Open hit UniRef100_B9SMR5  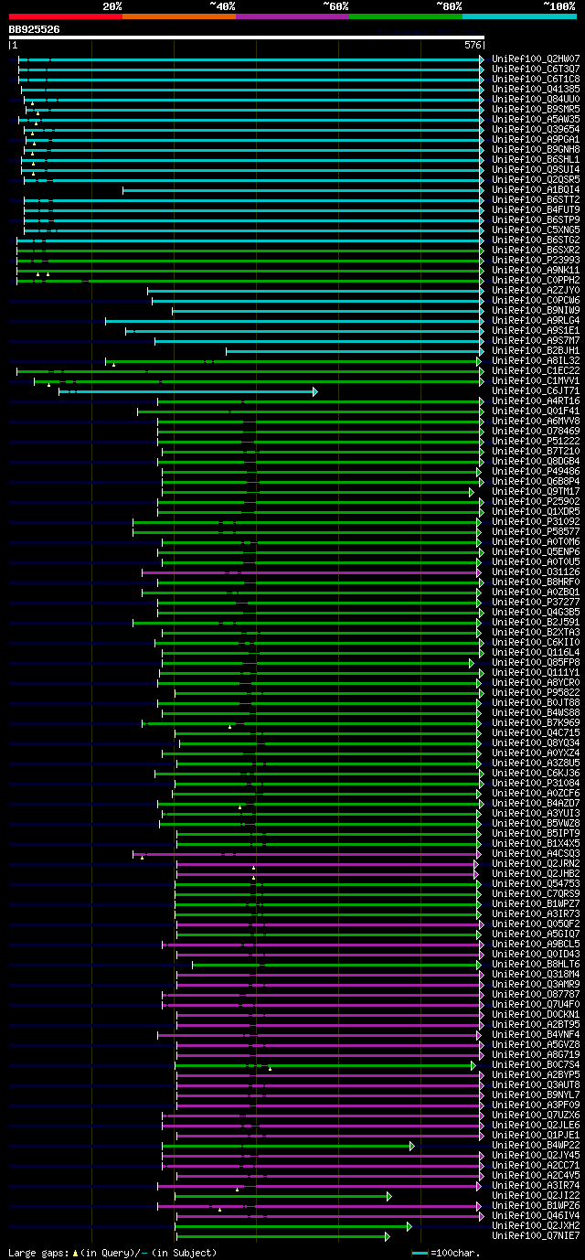click(x=536, y=109)
